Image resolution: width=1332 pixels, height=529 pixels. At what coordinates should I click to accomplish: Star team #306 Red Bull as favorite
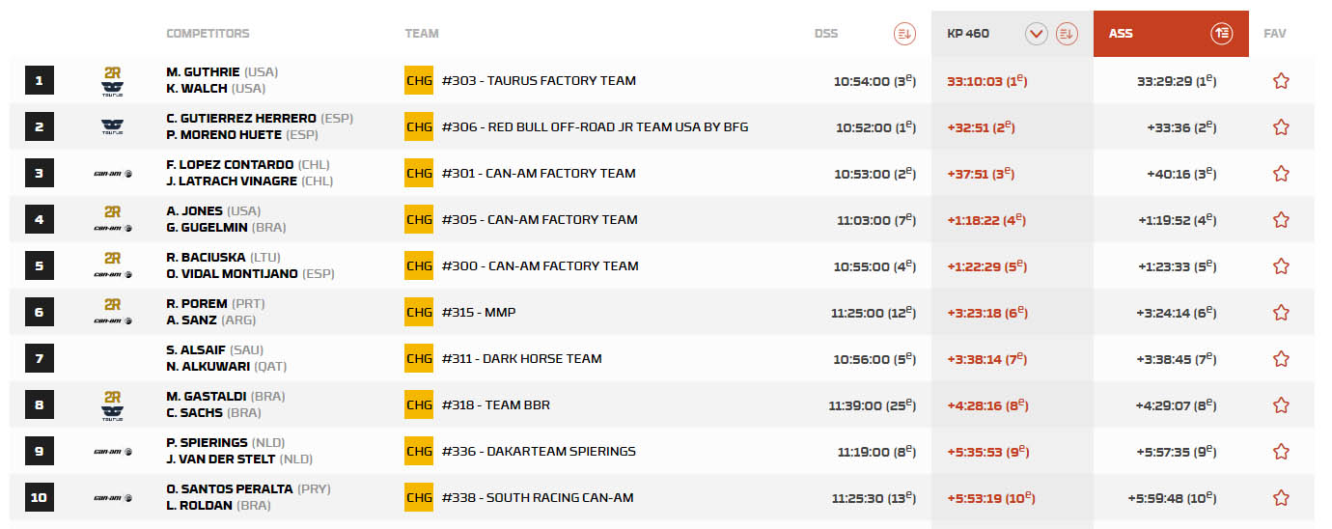(1281, 127)
